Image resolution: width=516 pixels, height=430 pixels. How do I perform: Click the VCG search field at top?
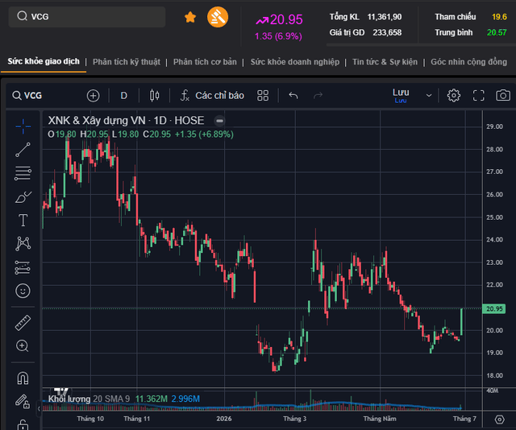pyautogui.click(x=87, y=16)
